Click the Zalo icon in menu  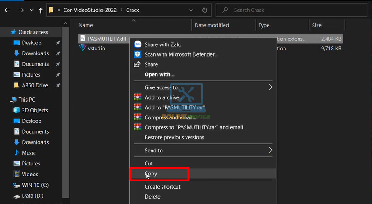(x=137, y=44)
